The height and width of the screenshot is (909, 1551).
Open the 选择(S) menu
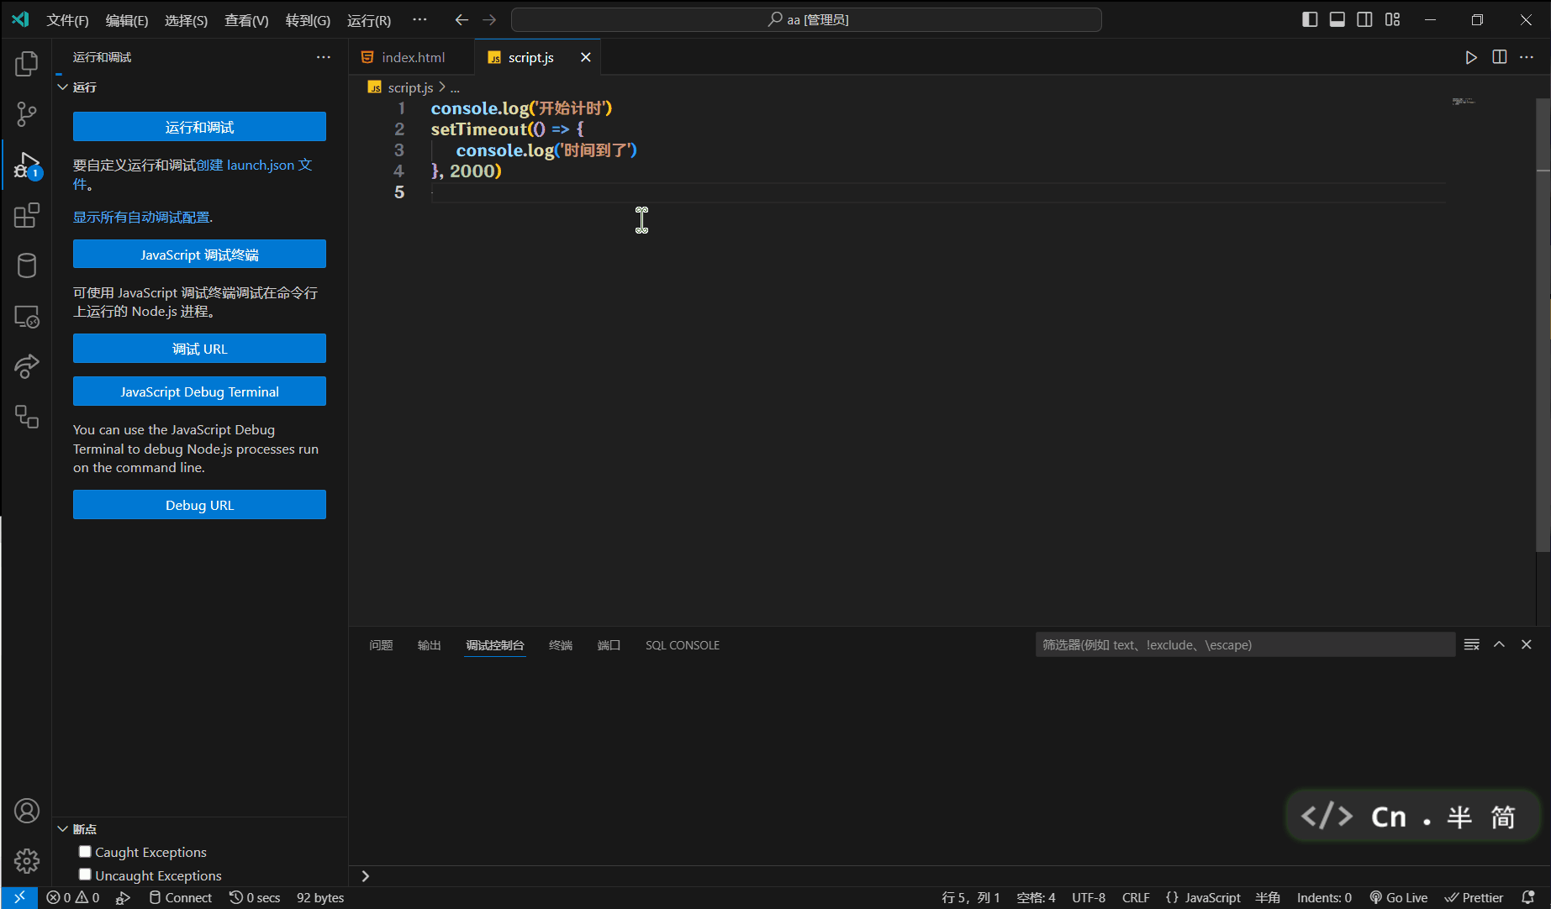pyautogui.click(x=186, y=20)
